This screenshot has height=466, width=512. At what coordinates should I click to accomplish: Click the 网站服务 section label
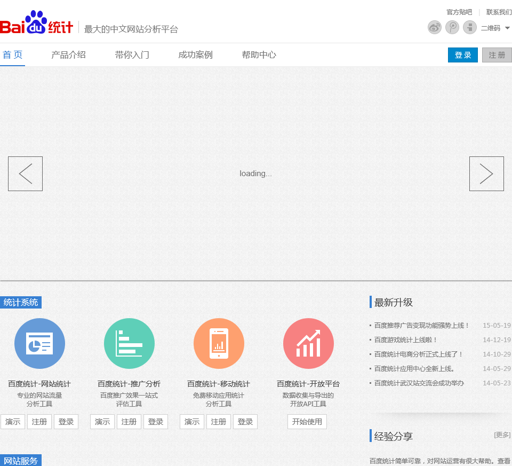[x=21, y=460]
